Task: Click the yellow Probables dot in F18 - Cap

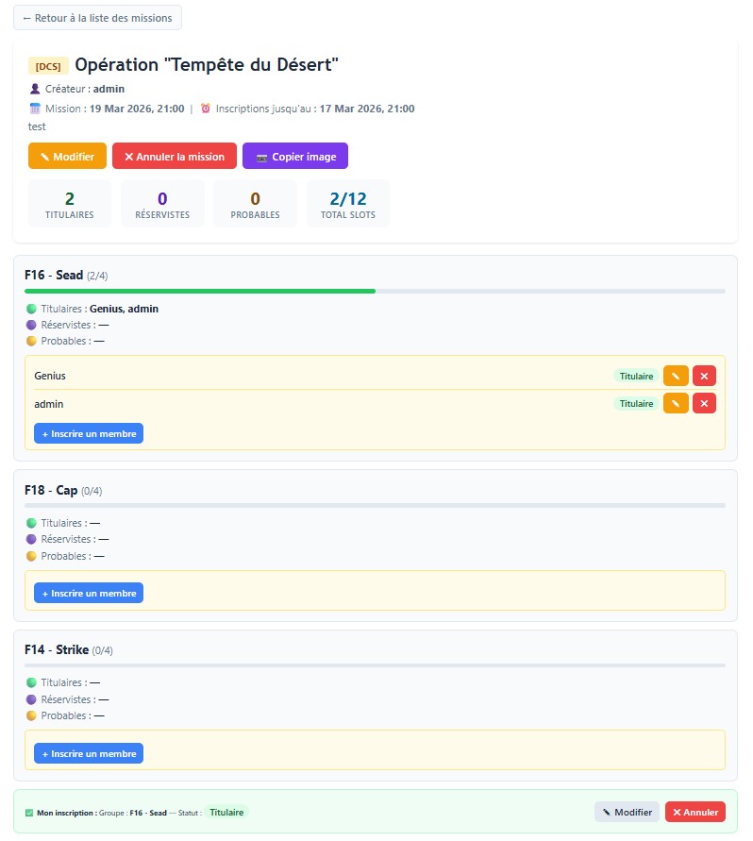Action: click(x=31, y=556)
